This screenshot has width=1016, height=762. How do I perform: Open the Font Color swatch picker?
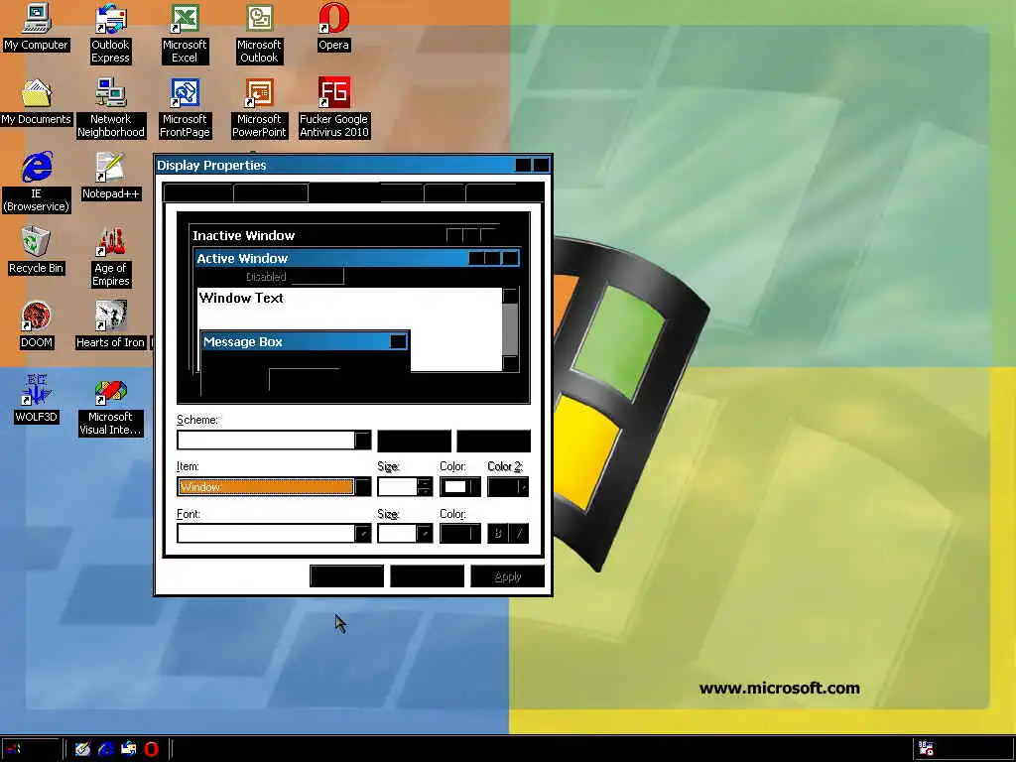460,533
